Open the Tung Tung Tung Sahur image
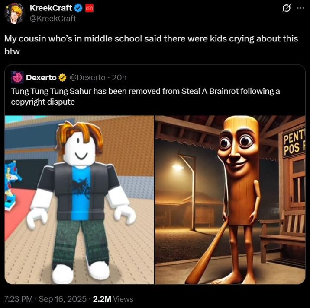310x308 pixels. tap(230, 200)
